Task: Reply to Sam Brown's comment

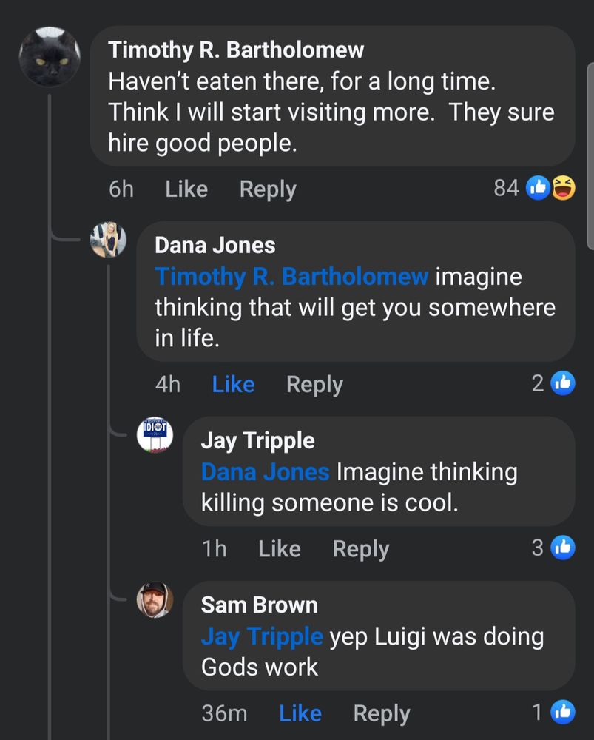Action: tap(382, 714)
